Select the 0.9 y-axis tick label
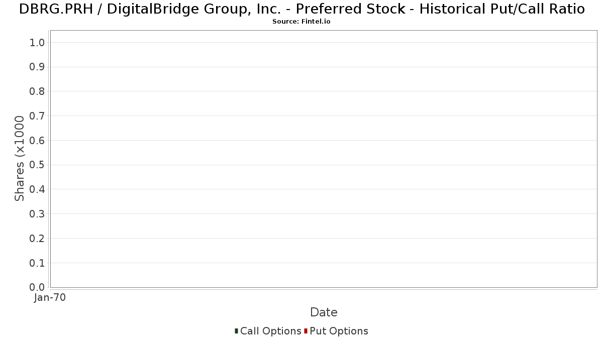Viewport: 603px width, 339px height. pos(38,67)
